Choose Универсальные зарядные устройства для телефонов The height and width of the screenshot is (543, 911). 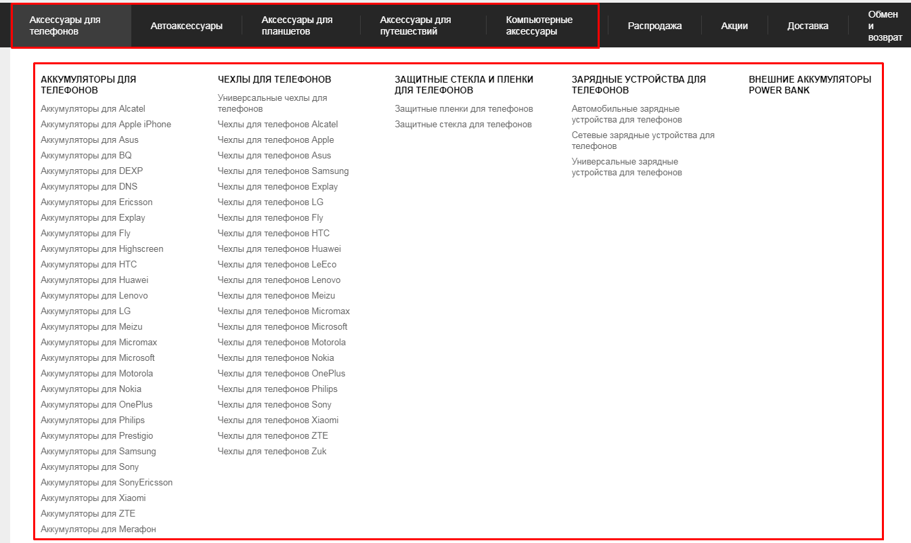coord(627,167)
